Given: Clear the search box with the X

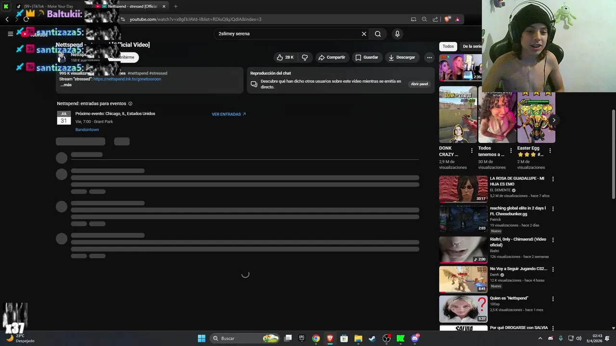Looking at the screenshot, I should 364,34.
